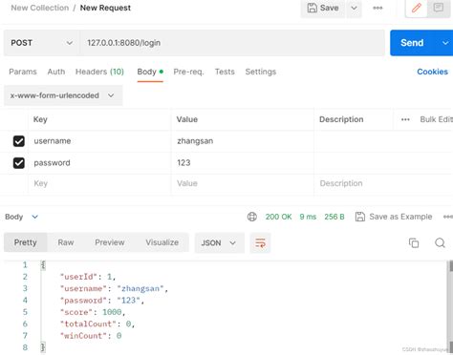This screenshot has width=453, height=355.
Task: Expand the x-www-form-urlencoded body type dropdown
Action: point(63,95)
